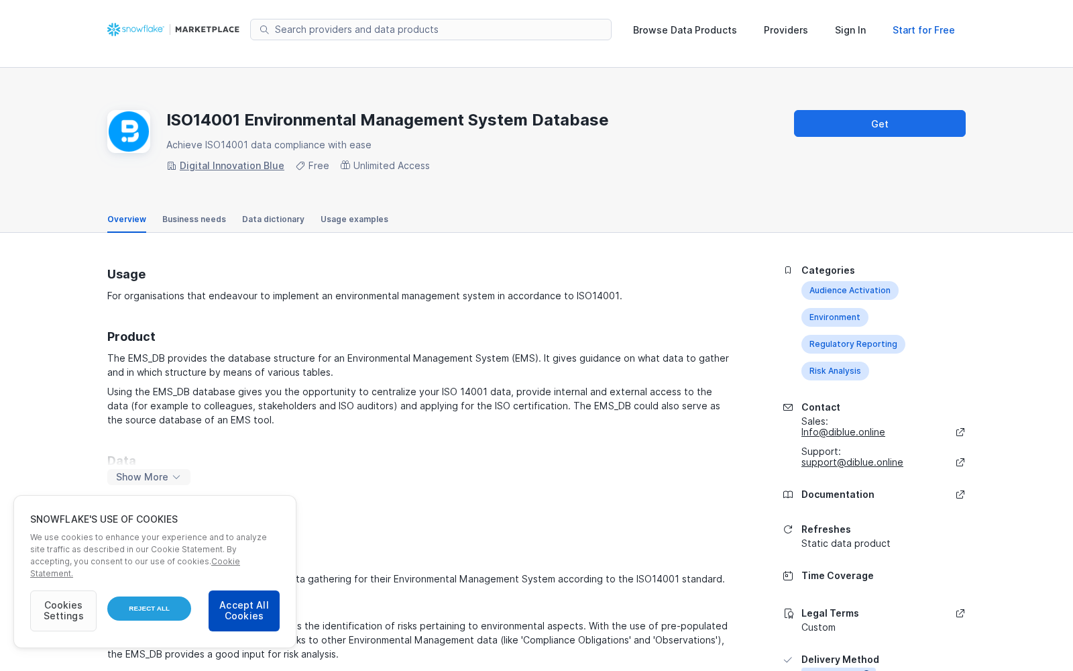The width and height of the screenshot is (1073, 671).
Task: Click the Categories bookmark icon
Action: (788, 270)
